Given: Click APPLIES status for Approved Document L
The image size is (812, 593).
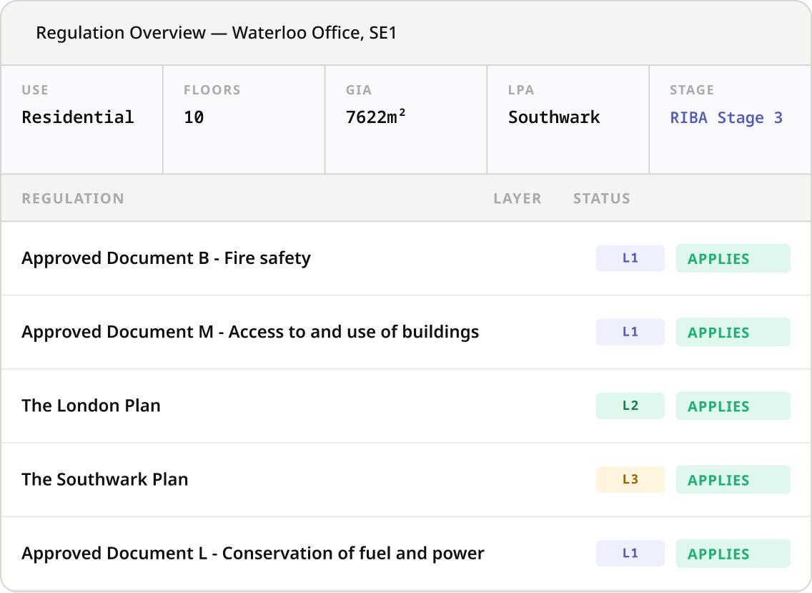Looking at the screenshot, I should tap(733, 554).
